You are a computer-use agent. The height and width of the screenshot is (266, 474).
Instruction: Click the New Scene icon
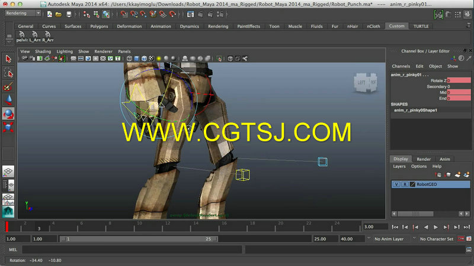click(50, 14)
